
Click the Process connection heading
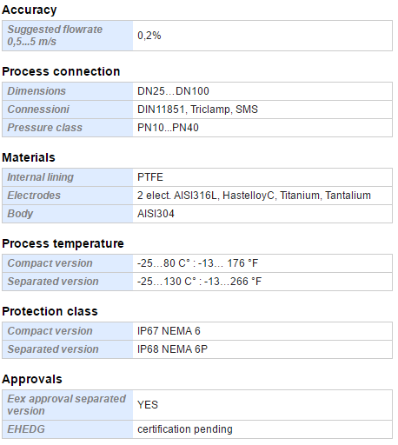click(x=61, y=71)
